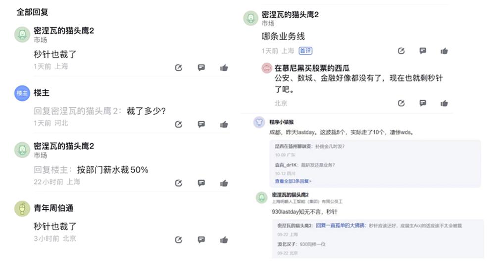Reply to 在慕尼黑买股票的西瓜's comment via comment icon
495x274 pixels.
(422, 103)
